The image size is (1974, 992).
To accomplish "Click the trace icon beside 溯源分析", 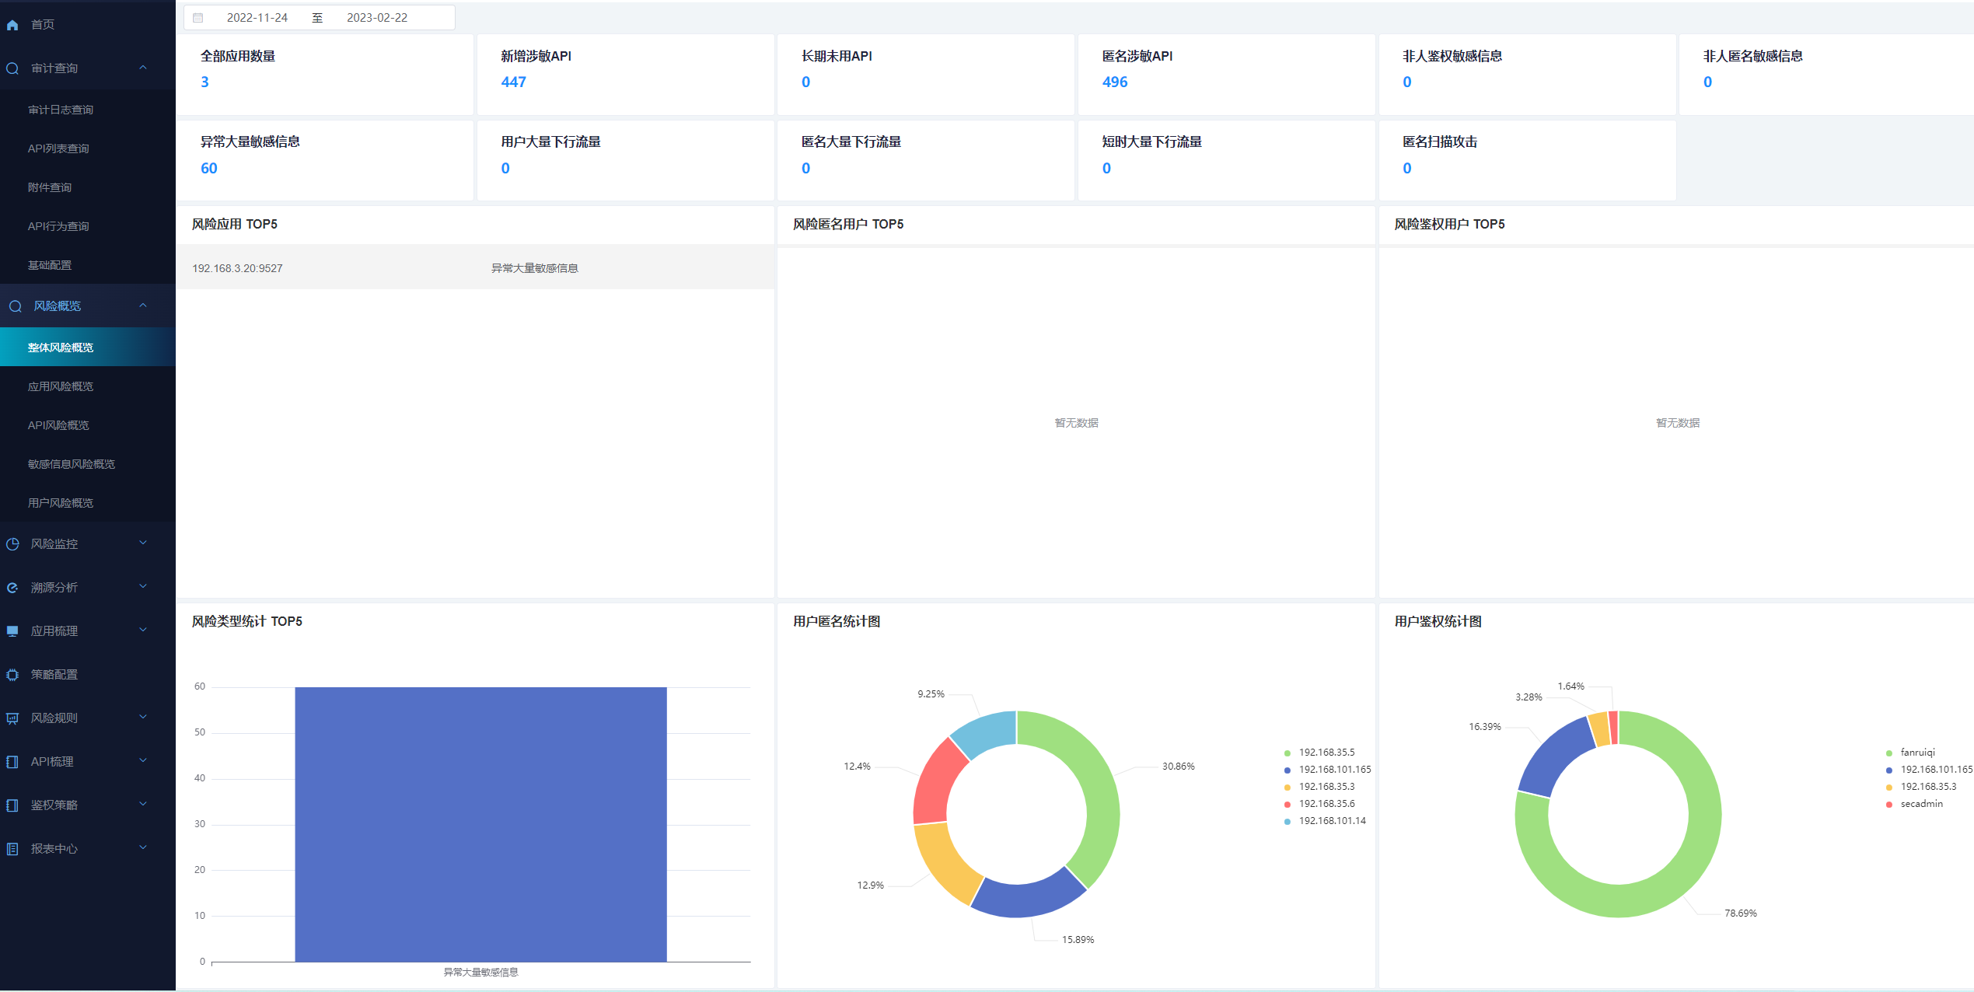I will point(12,588).
